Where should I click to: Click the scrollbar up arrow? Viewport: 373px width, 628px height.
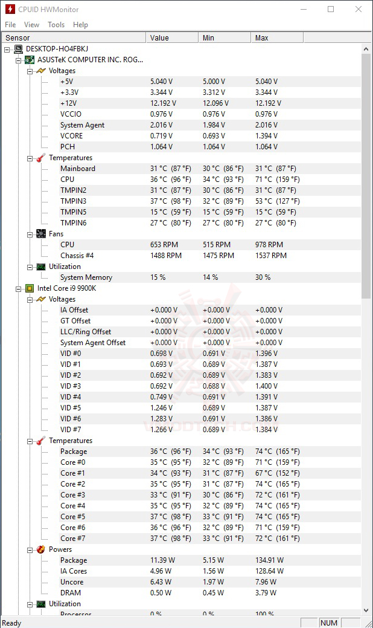pyautogui.click(x=366, y=49)
